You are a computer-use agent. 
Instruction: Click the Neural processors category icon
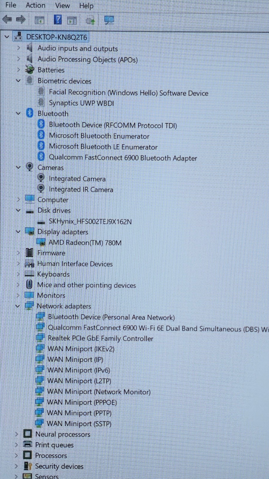point(27,433)
